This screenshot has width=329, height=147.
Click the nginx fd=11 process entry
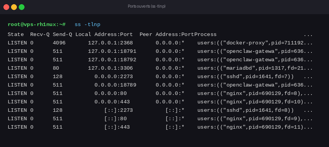[255, 127]
